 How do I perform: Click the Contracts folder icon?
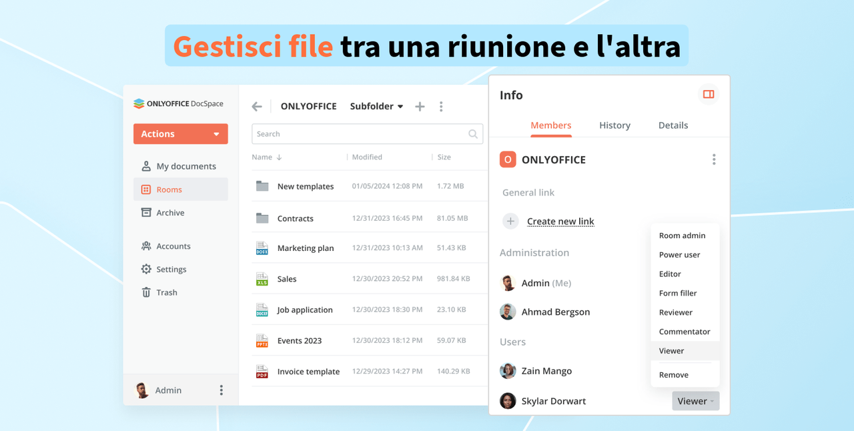tap(262, 218)
